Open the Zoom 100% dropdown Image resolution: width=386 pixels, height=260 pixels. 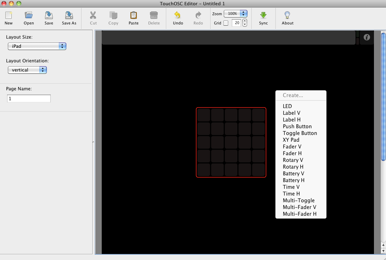tap(235, 13)
